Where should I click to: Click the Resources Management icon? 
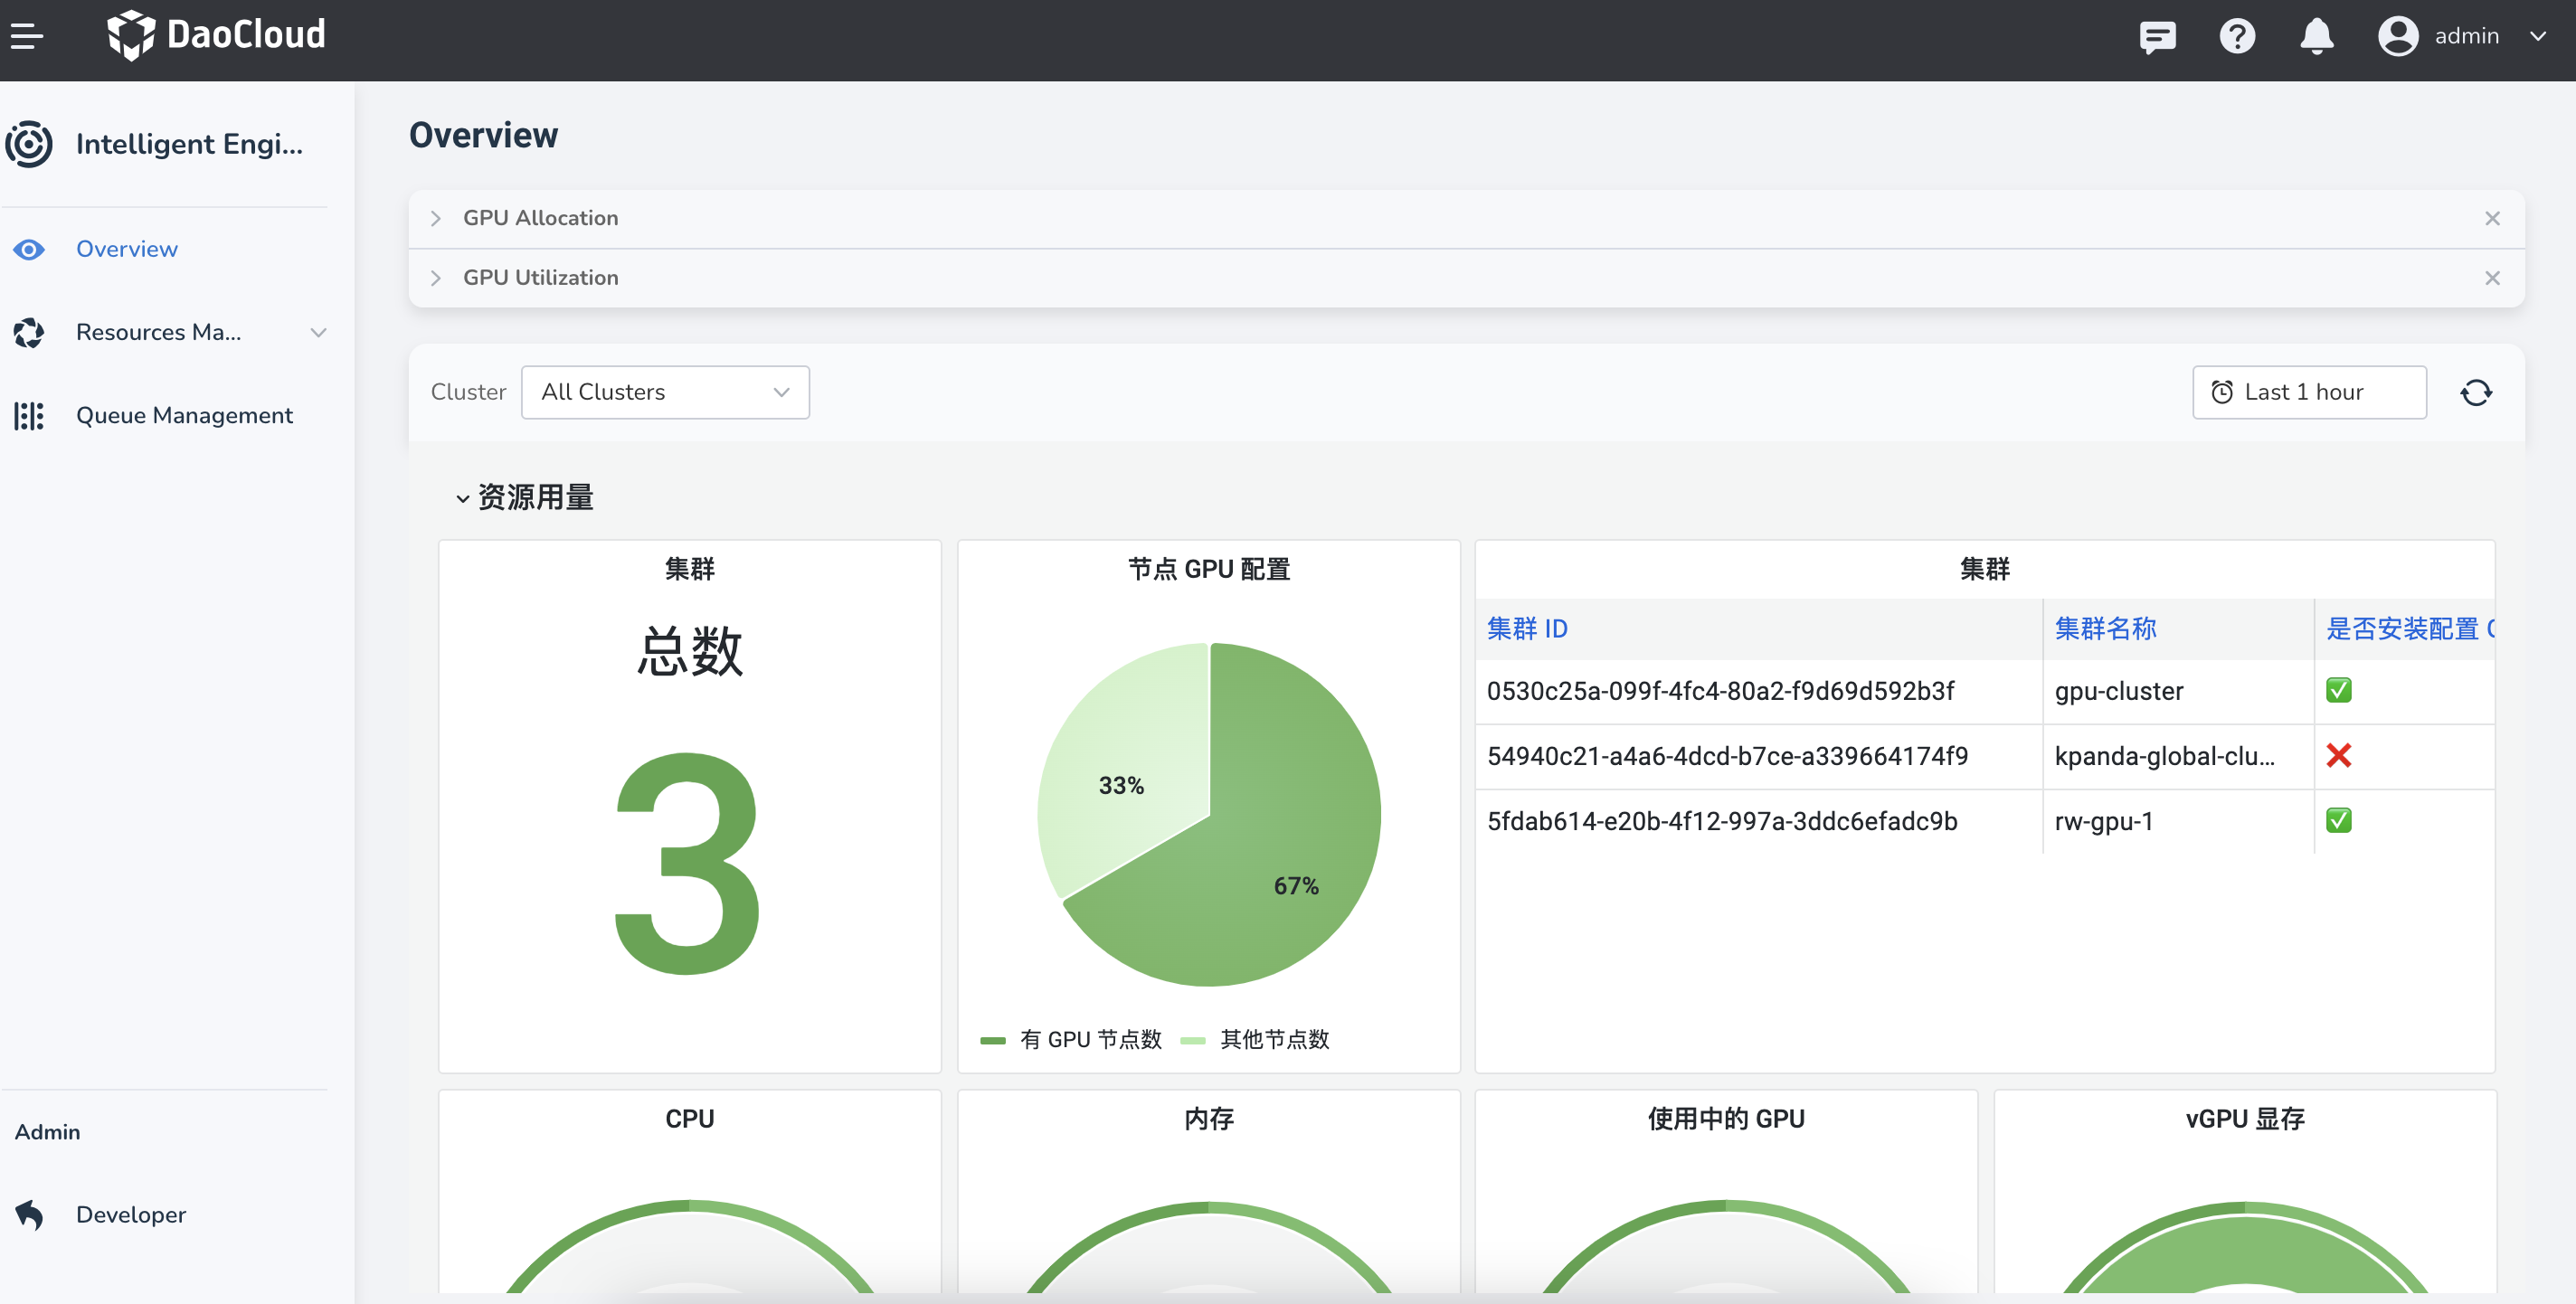tap(28, 332)
